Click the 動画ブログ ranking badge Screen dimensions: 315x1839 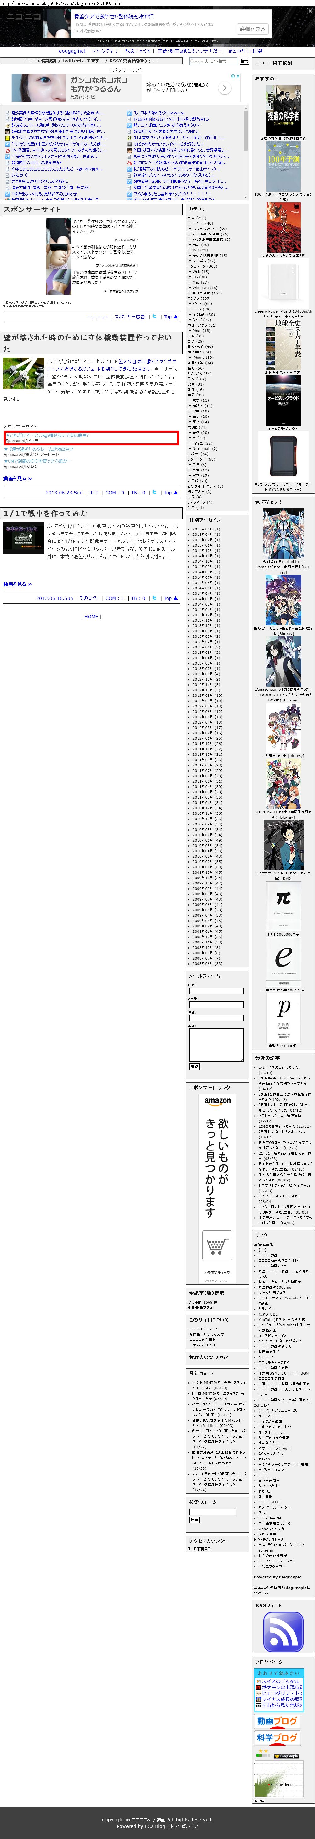(x=277, y=1721)
